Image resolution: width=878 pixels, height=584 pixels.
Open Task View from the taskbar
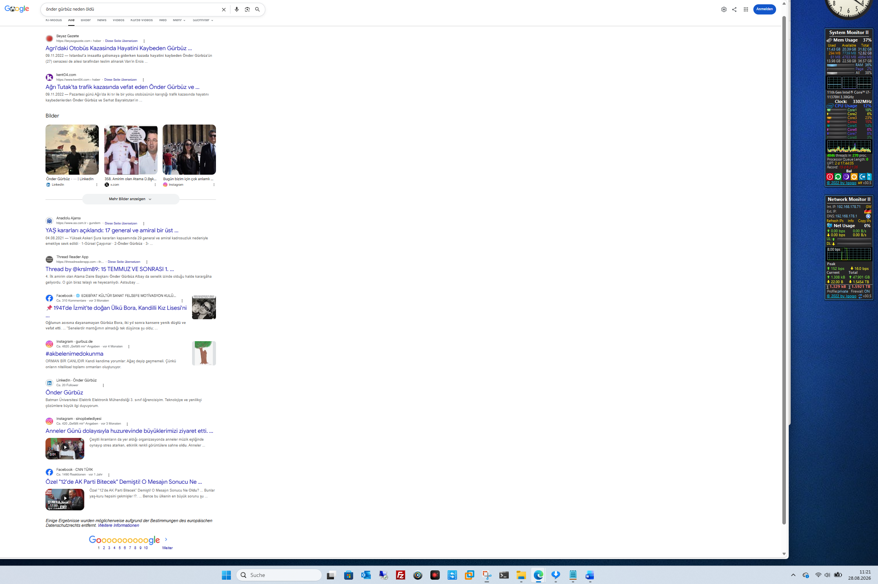(331, 575)
